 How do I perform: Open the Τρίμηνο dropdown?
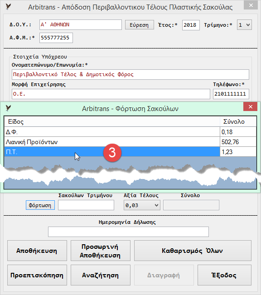pyautogui.click(x=244, y=25)
